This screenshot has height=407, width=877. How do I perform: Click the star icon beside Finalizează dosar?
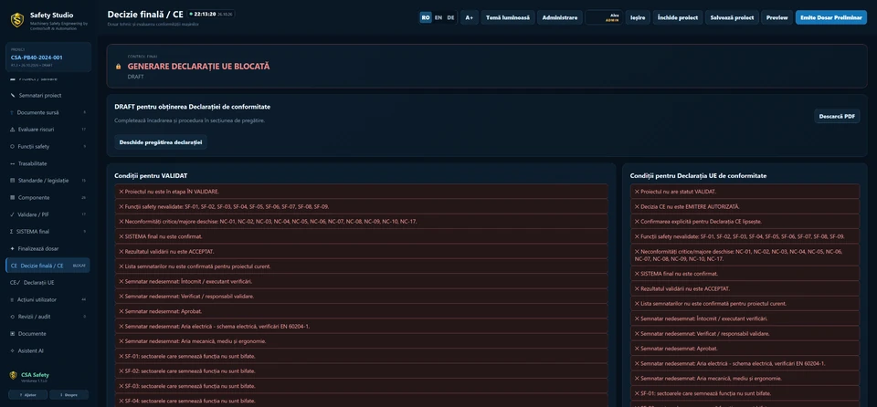[12, 249]
